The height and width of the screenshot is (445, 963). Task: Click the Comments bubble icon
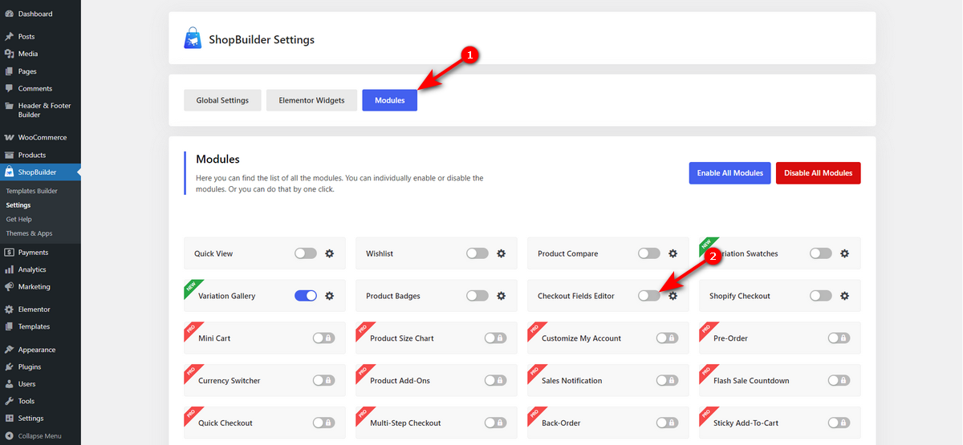coord(9,88)
